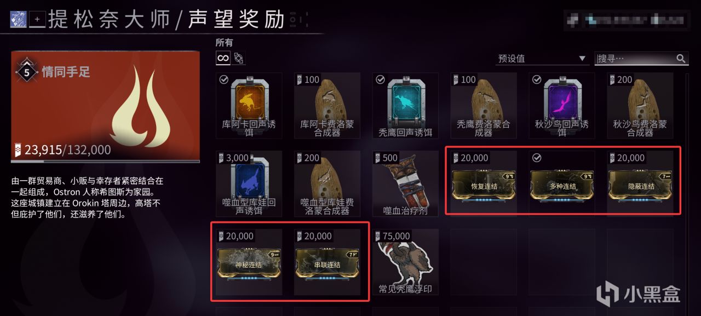Click the search magnifier icon
This screenshot has width=701, height=316.
point(681,58)
